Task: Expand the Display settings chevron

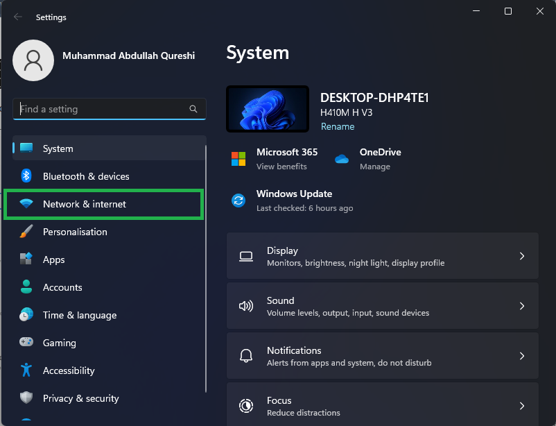Action: coord(522,256)
